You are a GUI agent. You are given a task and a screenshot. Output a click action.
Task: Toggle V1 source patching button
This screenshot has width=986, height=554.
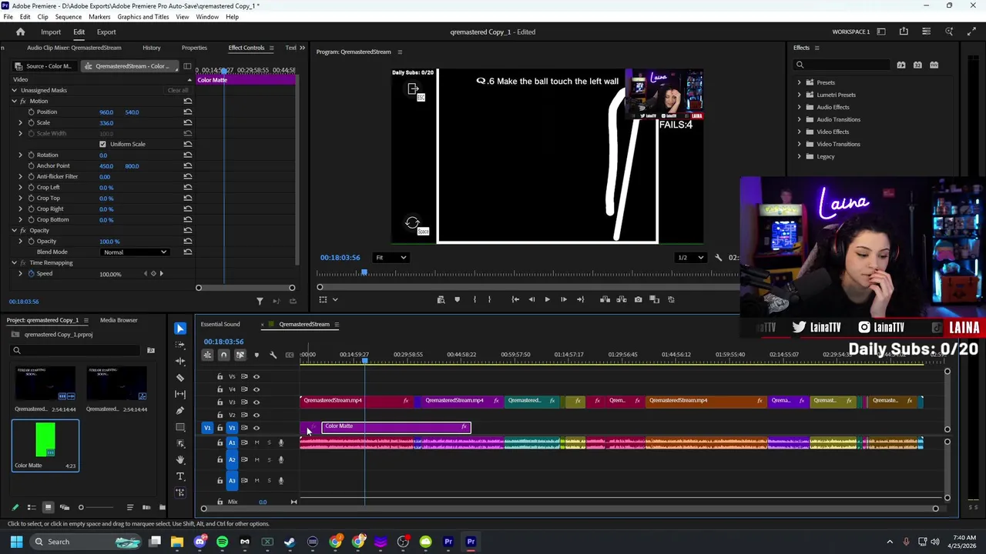[206, 428]
